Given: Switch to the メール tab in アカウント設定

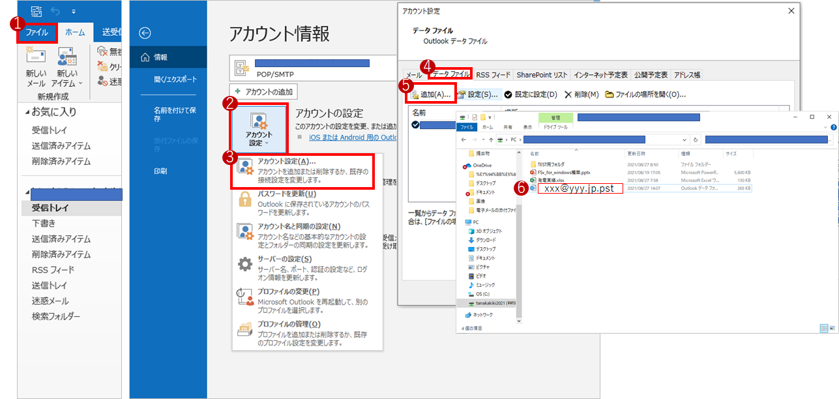Looking at the screenshot, I should [414, 75].
